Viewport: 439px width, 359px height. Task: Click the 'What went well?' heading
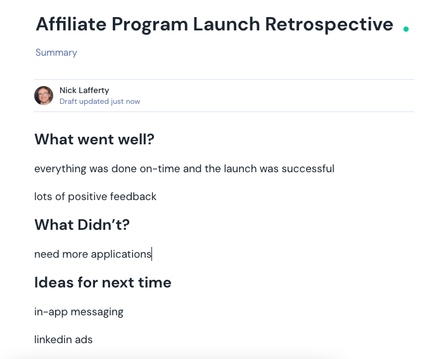(x=94, y=139)
